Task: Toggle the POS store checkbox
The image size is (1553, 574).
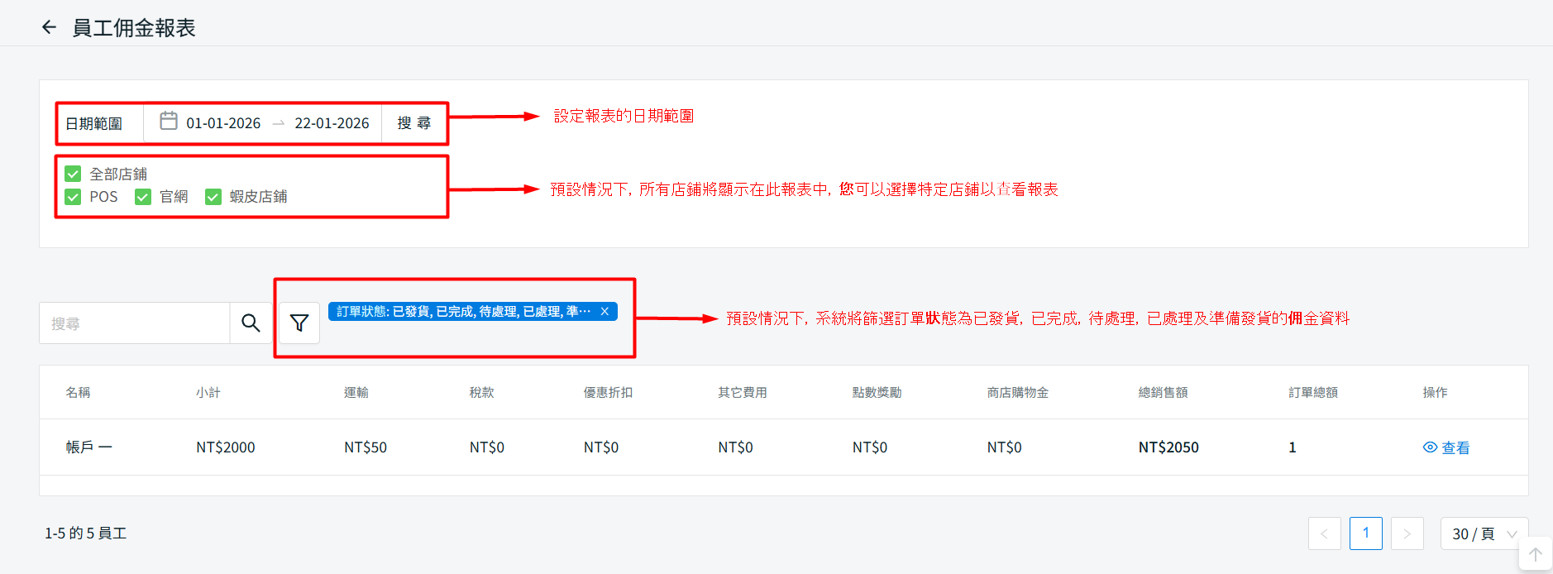Action: pyautogui.click(x=73, y=197)
